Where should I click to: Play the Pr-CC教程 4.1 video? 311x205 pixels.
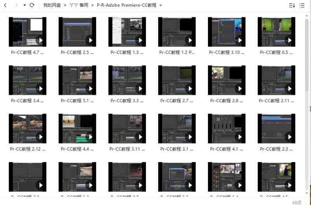(x=239, y=137)
